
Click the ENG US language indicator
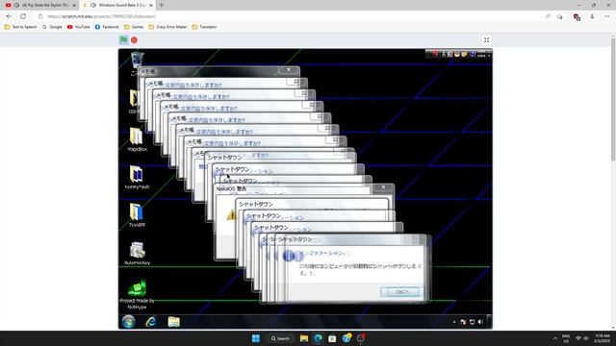click(566, 338)
